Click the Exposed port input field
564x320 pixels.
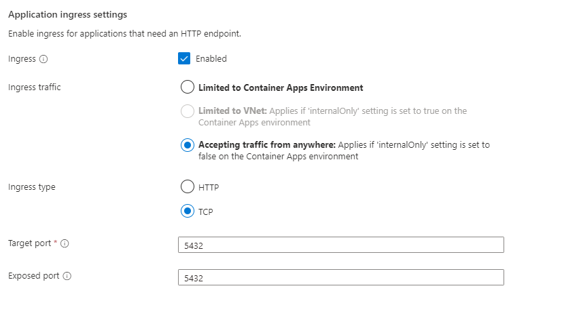pyautogui.click(x=340, y=277)
